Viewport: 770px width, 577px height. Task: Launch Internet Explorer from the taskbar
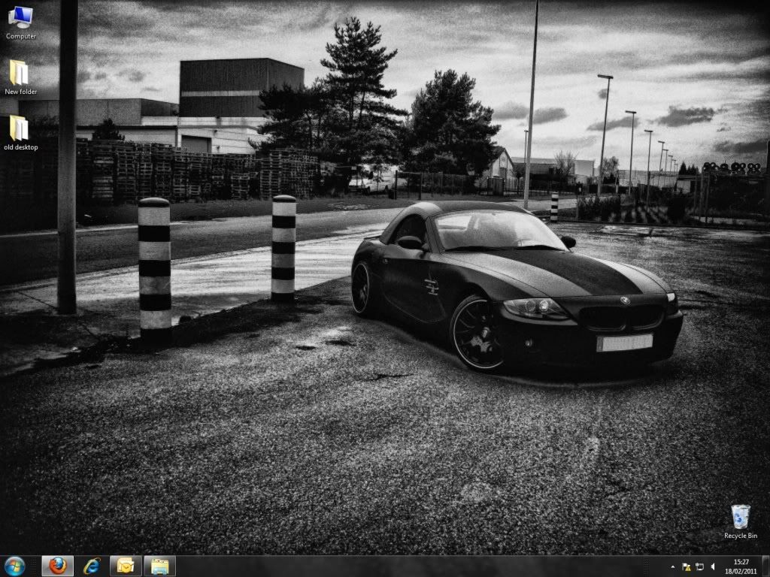pos(92,566)
